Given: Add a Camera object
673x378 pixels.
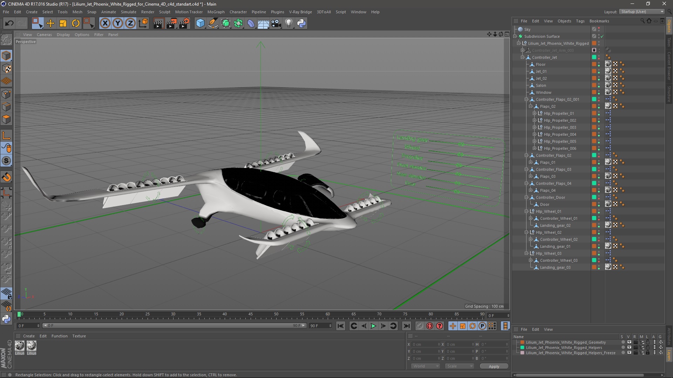Looking at the screenshot, I should click(x=276, y=23).
